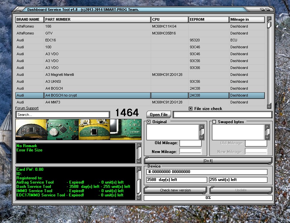Enable the Swaped bytes checkbox

214,122
